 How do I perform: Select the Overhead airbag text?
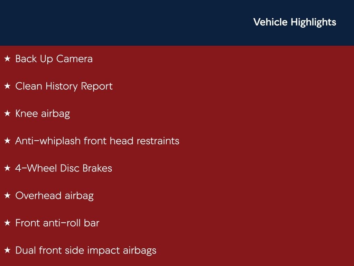[x=54, y=196]
